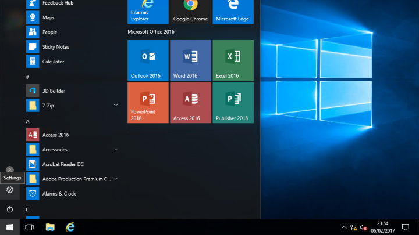Click the taskbar clock showing 23:54
419x235 pixels.
pyautogui.click(x=383, y=227)
